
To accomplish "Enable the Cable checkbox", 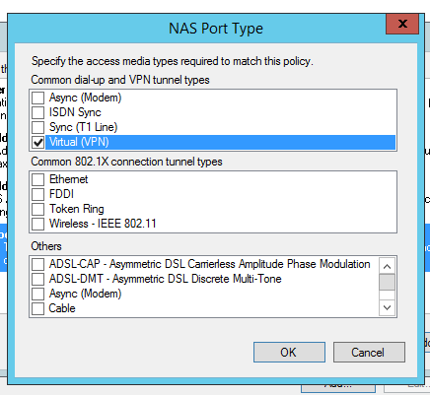I will pyautogui.click(x=38, y=308).
